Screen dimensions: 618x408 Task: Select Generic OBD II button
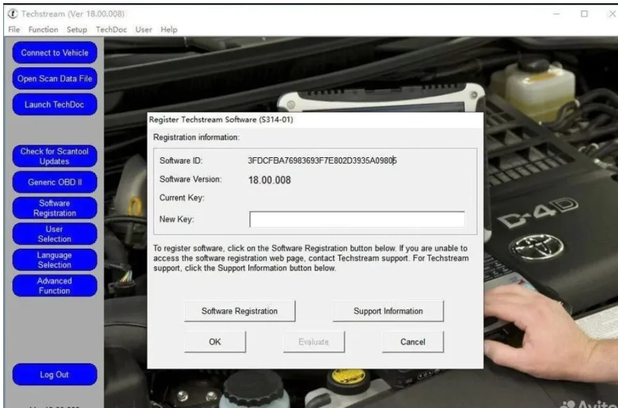pyautogui.click(x=54, y=182)
